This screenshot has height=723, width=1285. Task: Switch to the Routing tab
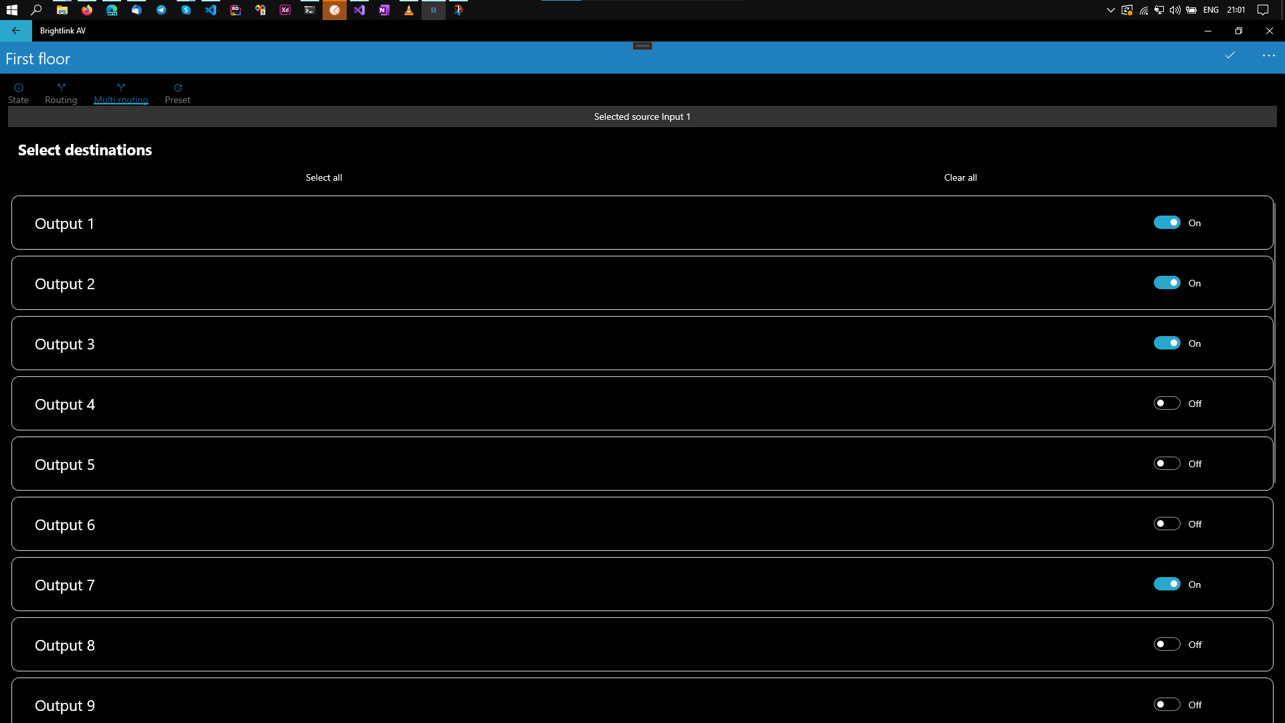click(x=61, y=93)
